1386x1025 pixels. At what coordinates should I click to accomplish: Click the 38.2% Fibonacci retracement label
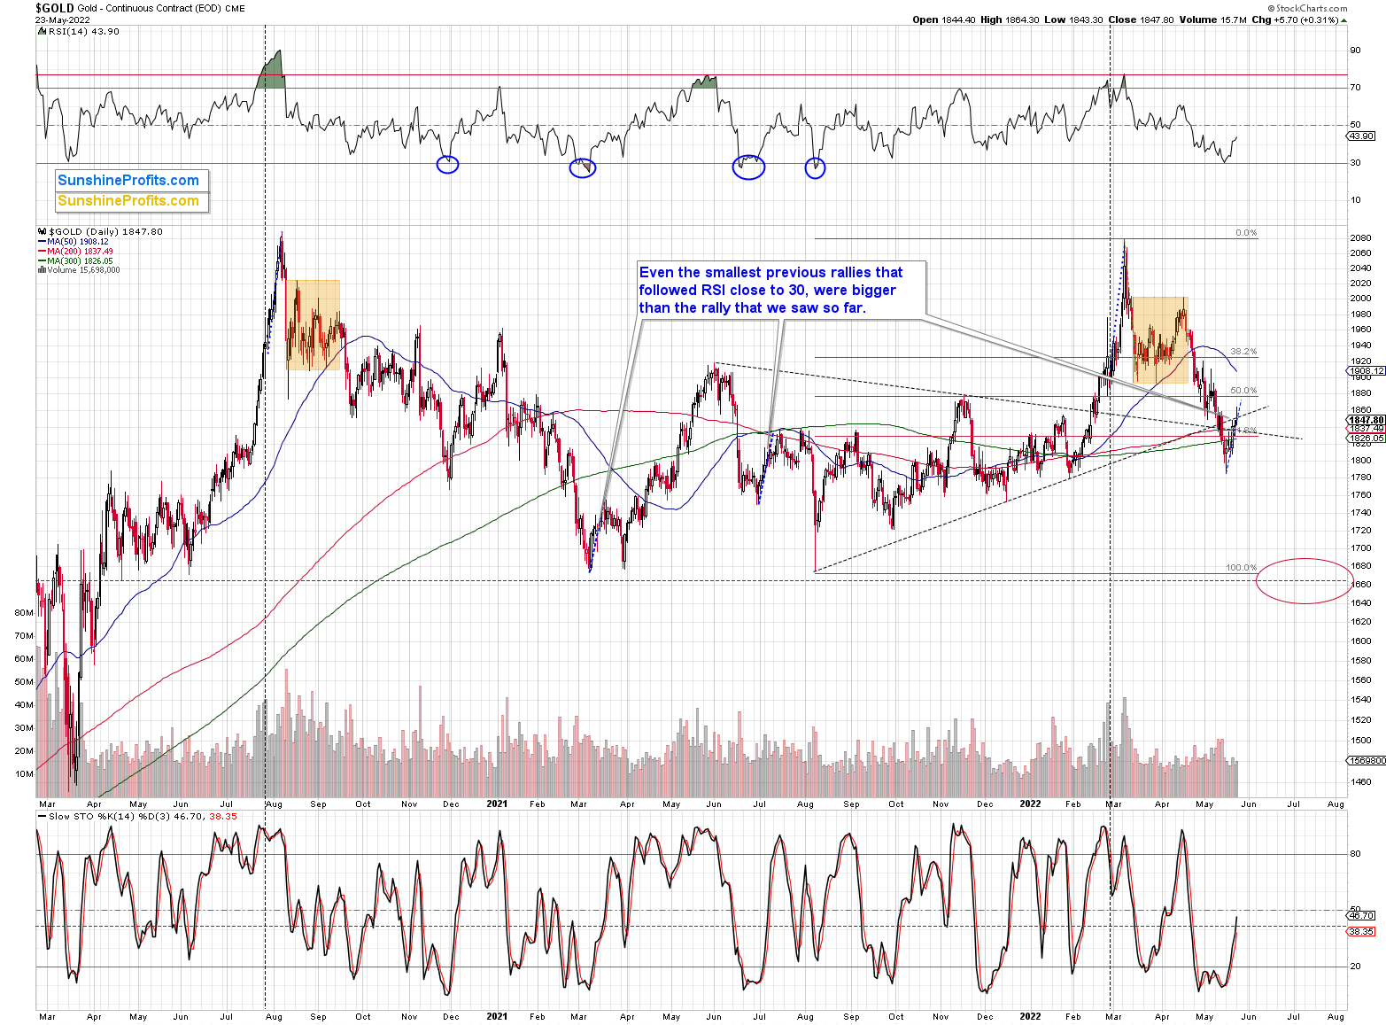click(x=1243, y=352)
